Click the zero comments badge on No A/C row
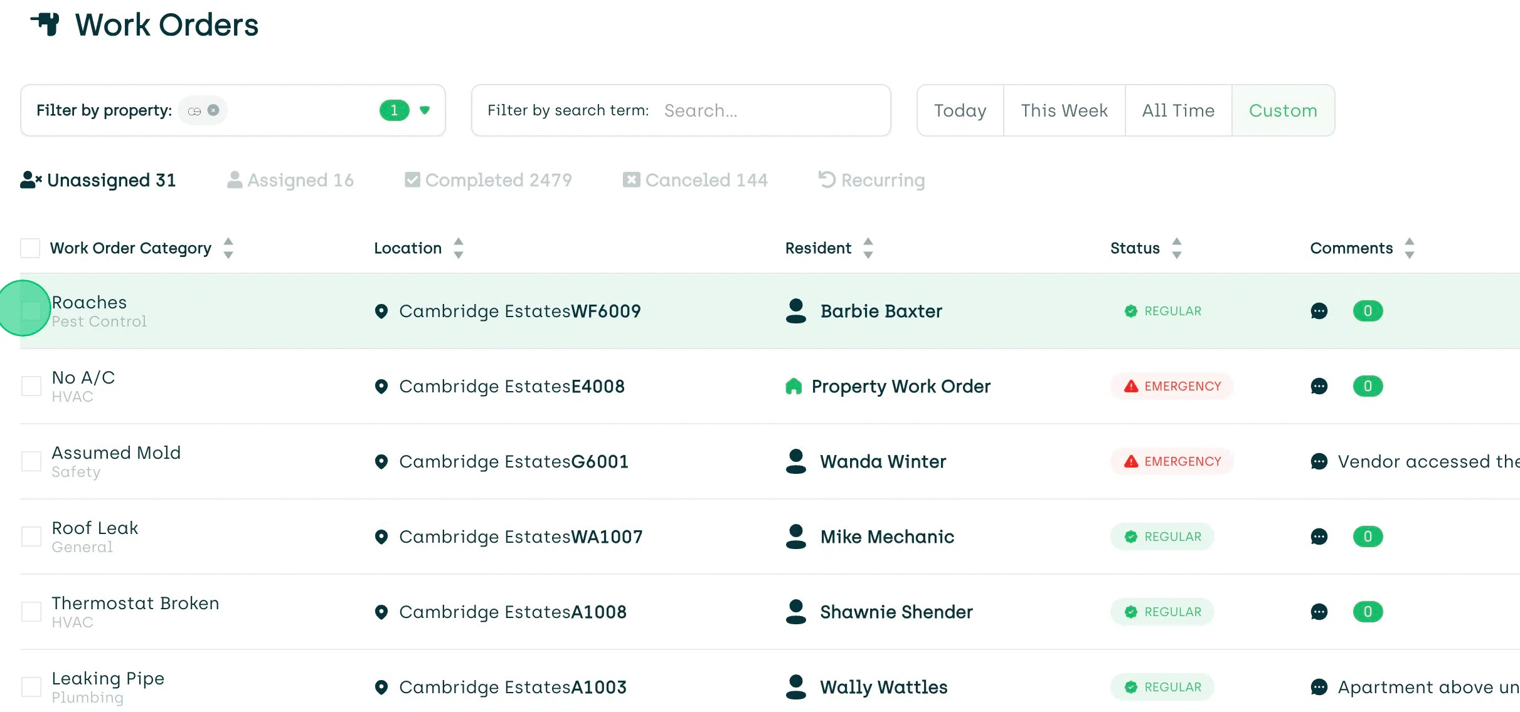 [1368, 386]
